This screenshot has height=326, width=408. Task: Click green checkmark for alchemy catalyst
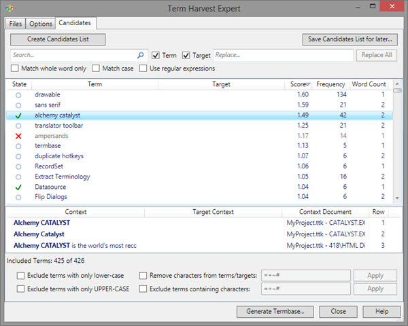pyautogui.click(x=18, y=115)
